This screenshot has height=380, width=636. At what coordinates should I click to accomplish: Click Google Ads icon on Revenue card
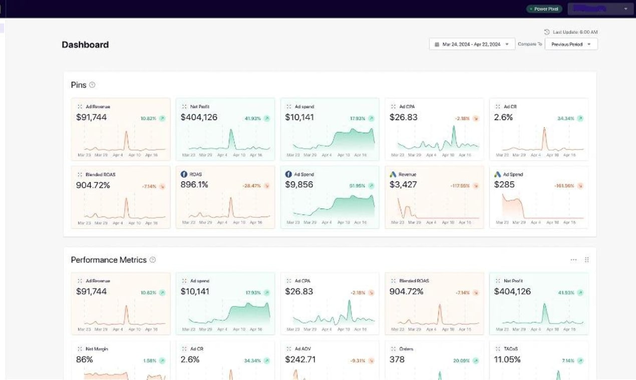393,174
